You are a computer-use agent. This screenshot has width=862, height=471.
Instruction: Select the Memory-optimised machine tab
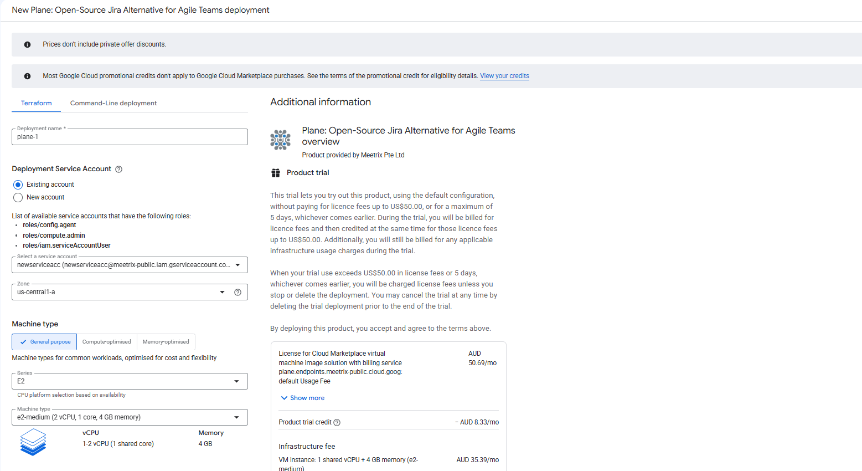point(166,342)
